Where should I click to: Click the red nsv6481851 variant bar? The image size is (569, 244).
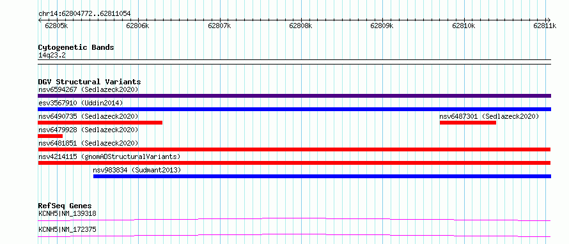(294, 149)
